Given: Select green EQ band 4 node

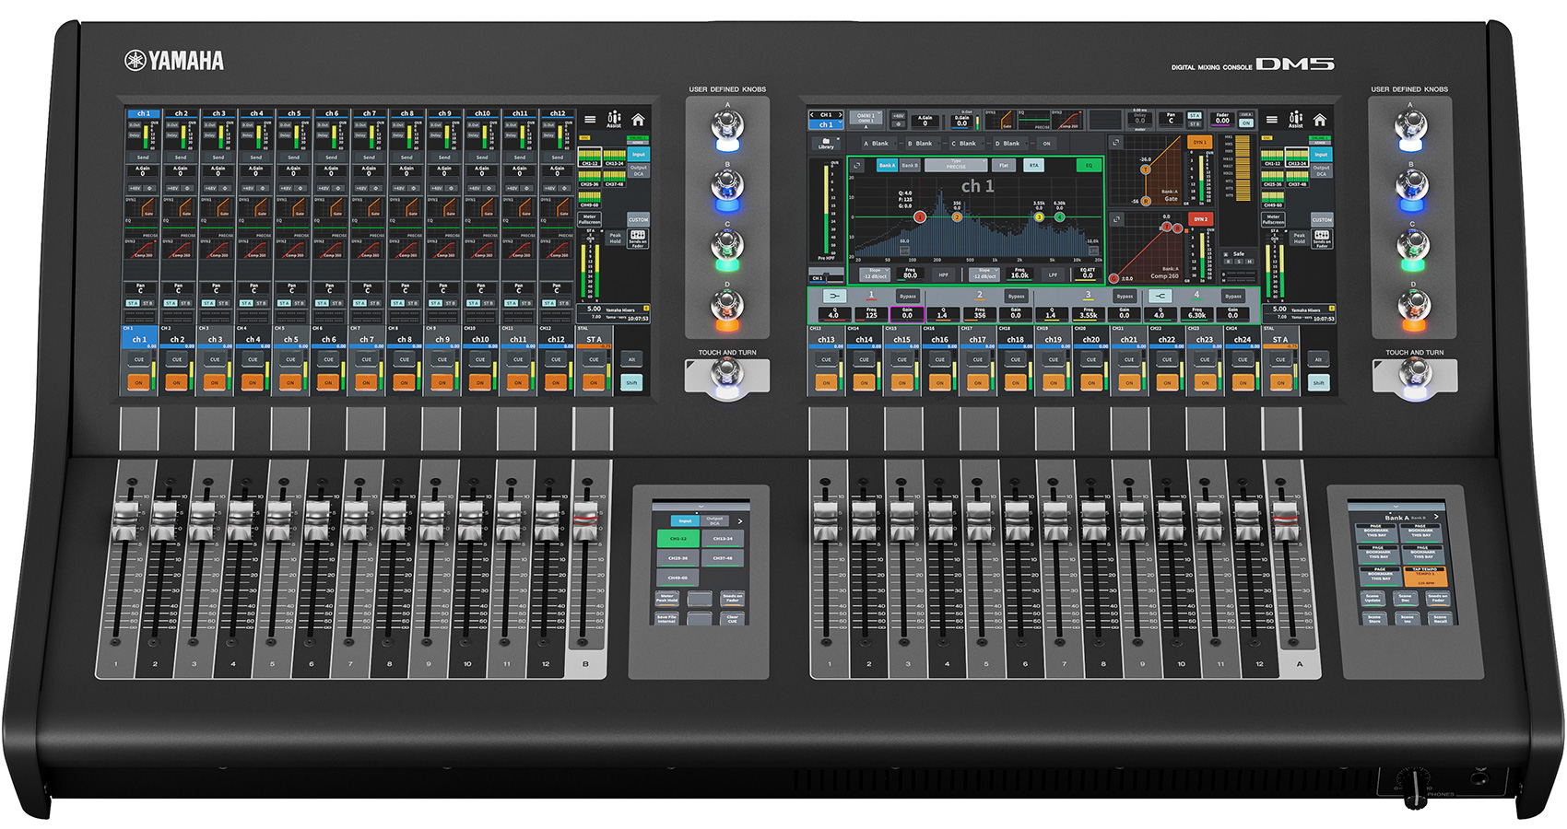Looking at the screenshot, I should pos(1059,217).
